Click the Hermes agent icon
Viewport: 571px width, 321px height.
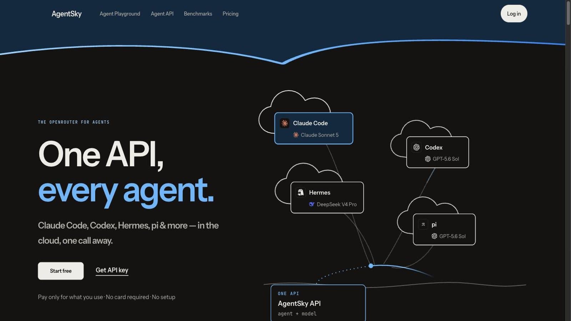(301, 192)
